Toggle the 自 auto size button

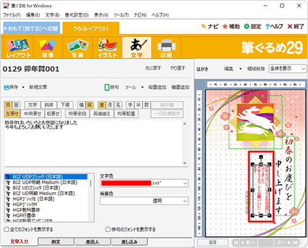point(8,105)
